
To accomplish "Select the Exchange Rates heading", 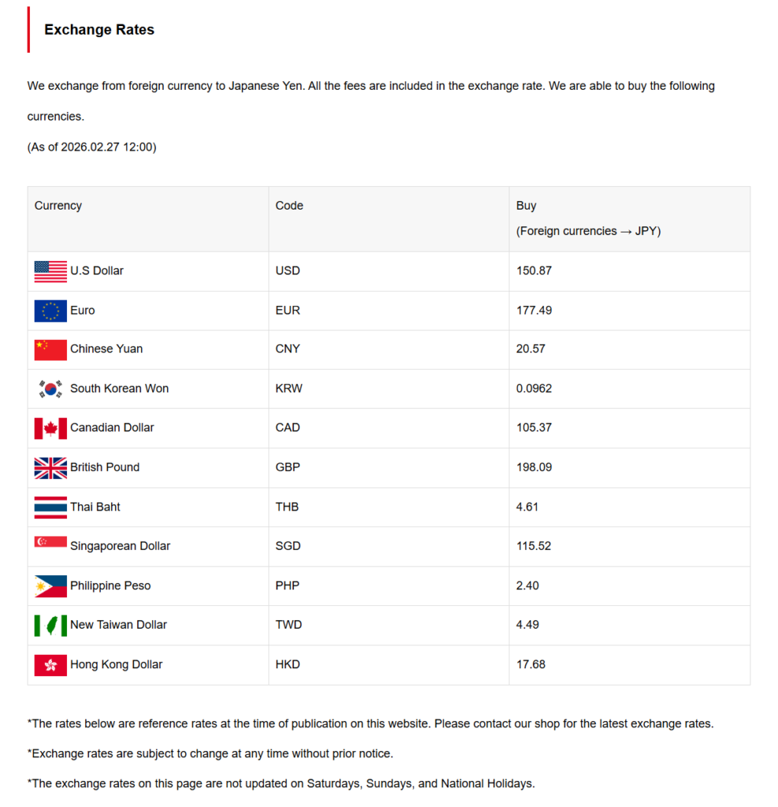I will click(x=99, y=30).
